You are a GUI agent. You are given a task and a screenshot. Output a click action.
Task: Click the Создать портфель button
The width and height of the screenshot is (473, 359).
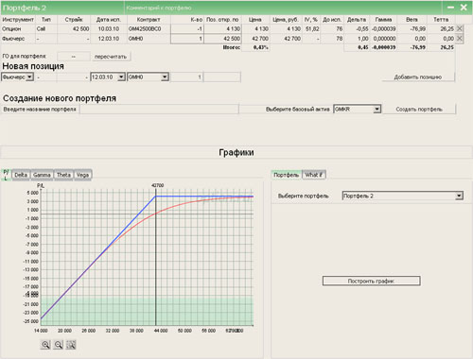[419, 110]
